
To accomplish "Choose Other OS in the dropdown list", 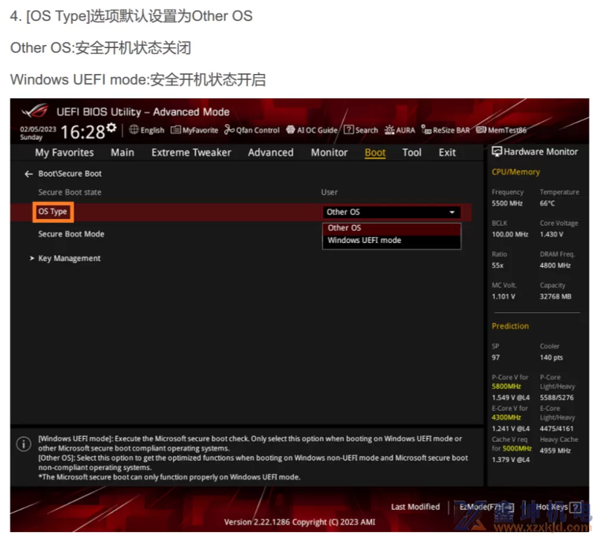I will [x=391, y=228].
